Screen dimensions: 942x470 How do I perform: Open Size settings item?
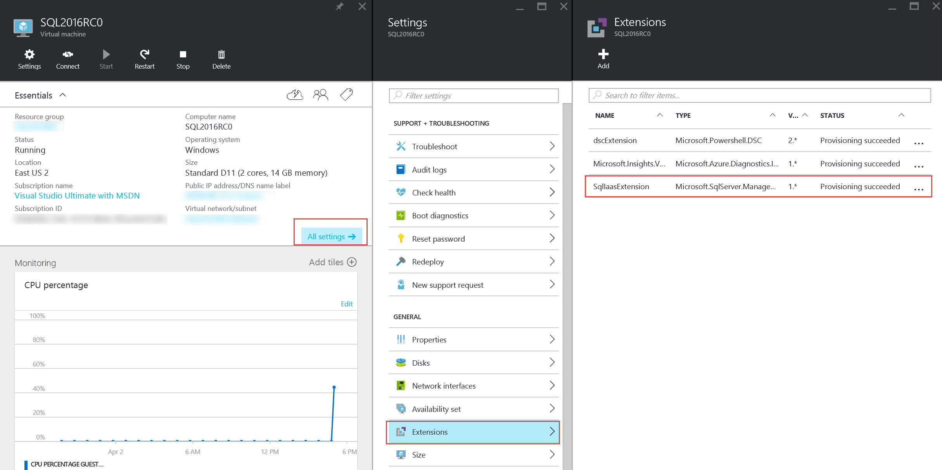(x=473, y=454)
